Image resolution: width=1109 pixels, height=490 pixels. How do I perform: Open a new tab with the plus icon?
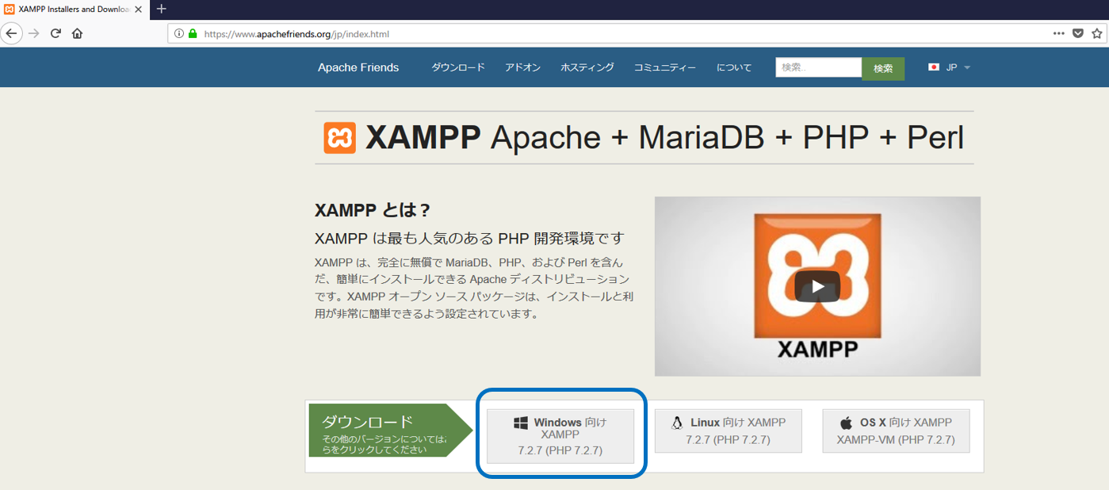162,9
